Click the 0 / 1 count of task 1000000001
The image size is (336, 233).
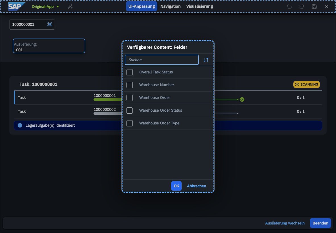[x=301, y=98]
